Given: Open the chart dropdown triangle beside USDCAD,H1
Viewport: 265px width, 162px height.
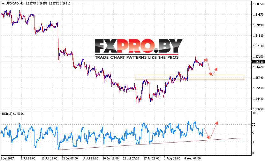Looking at the screenshot, I should (x=3, y=4).
